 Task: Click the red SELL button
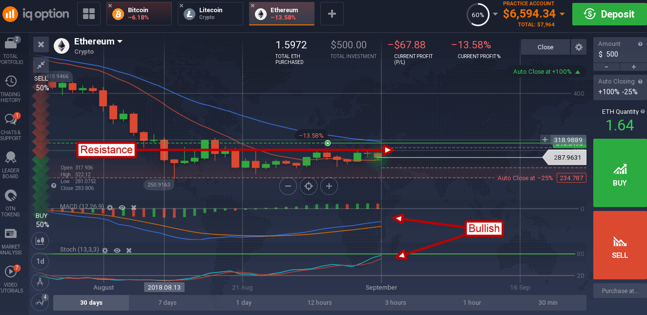pos(620,245)
